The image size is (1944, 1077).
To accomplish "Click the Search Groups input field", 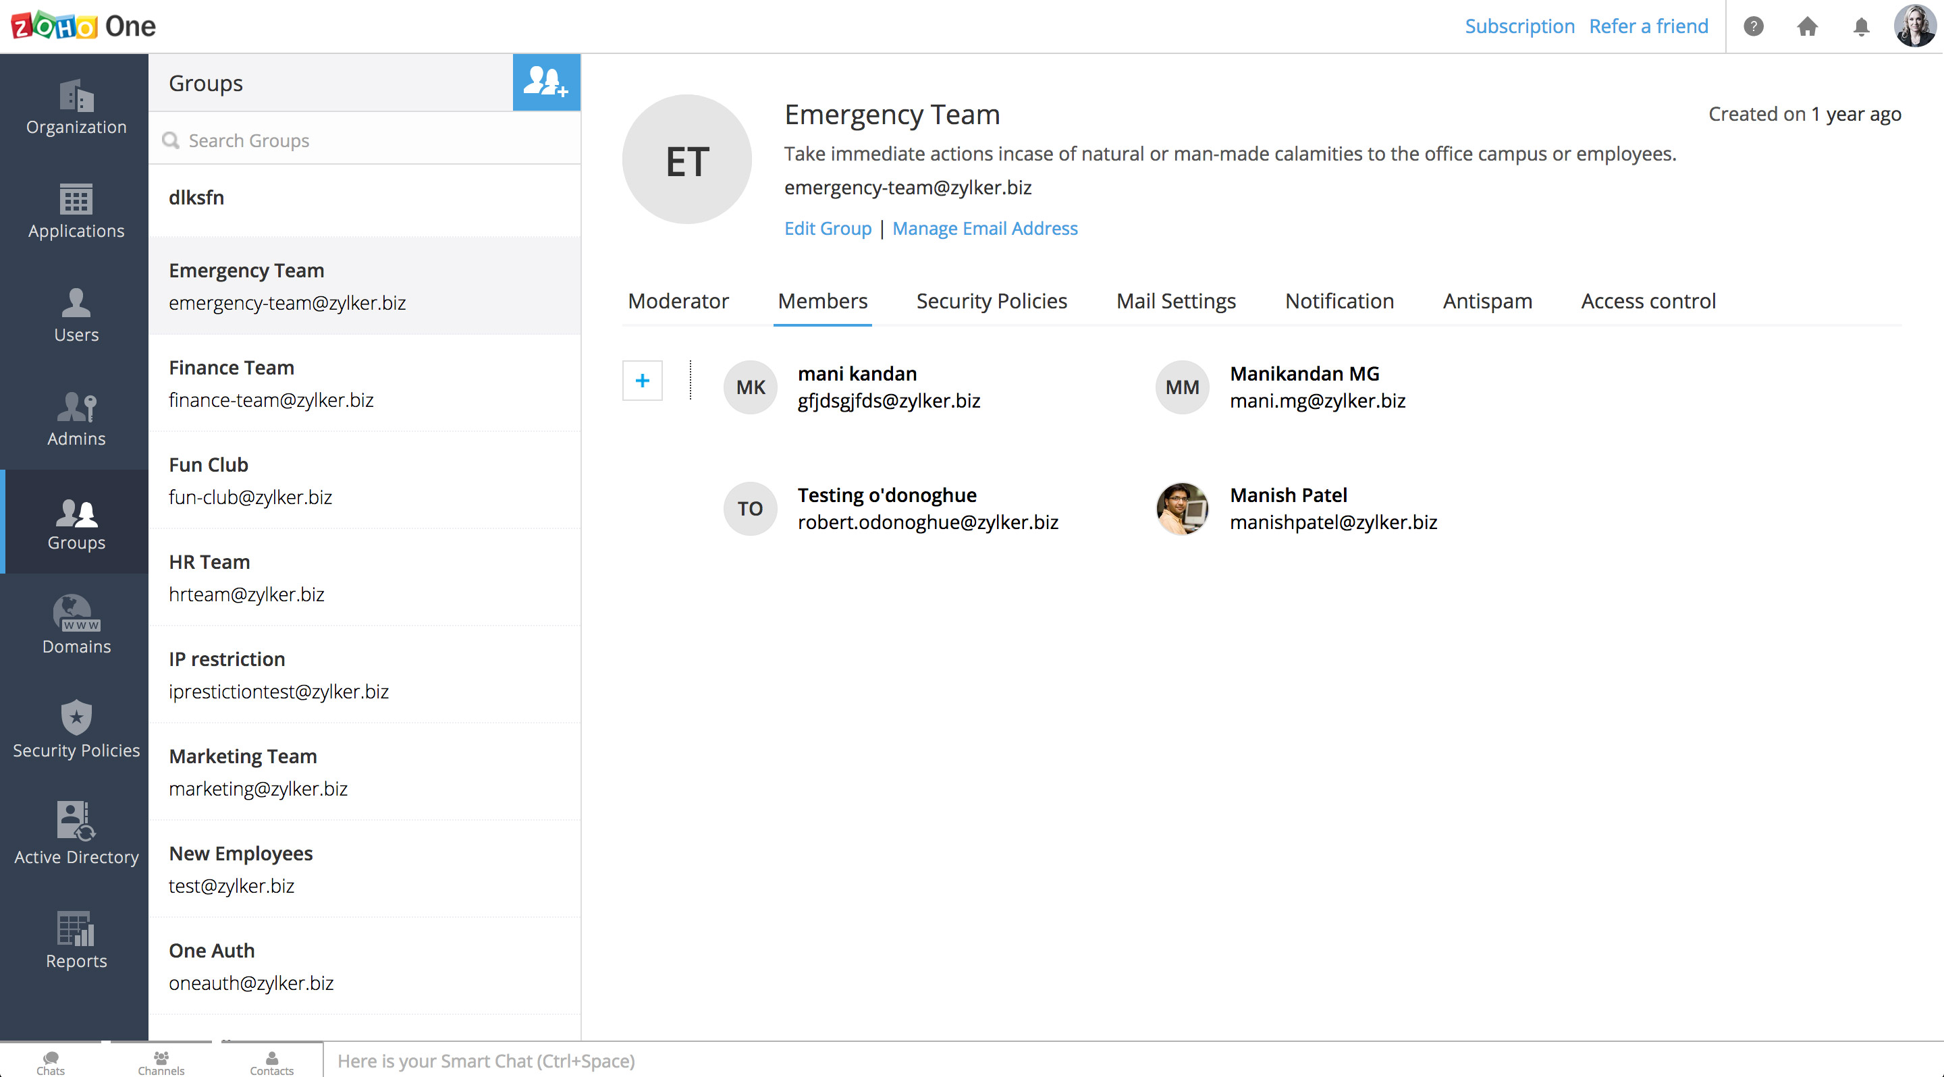I will [370, 140].
